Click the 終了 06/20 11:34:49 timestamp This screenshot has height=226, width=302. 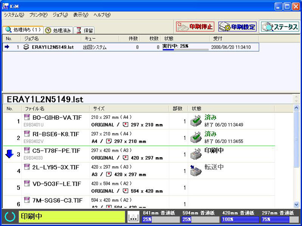click(224, 125)
